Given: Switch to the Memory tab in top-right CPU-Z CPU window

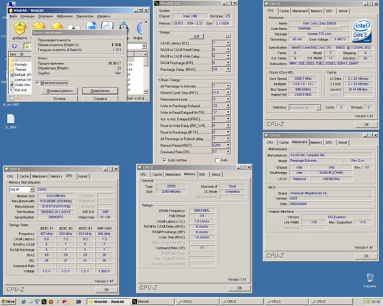Looking at the screenshot, I should (316, 11).
